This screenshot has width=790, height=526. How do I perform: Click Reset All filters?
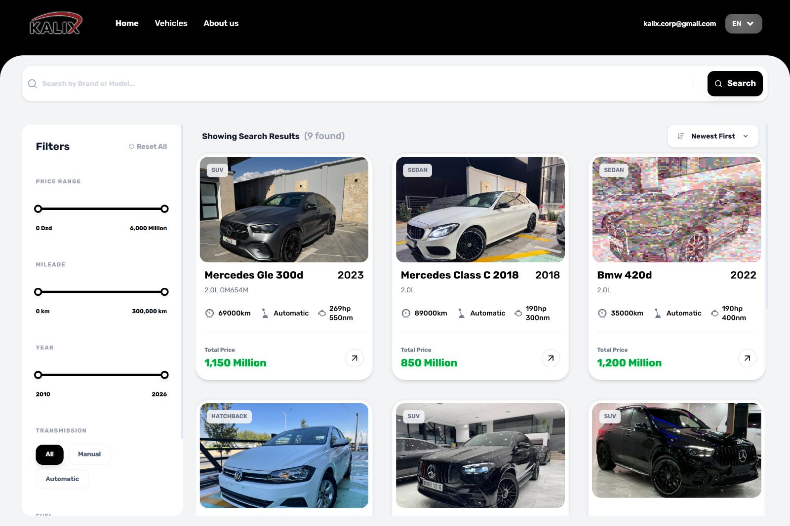click(148, 146)
